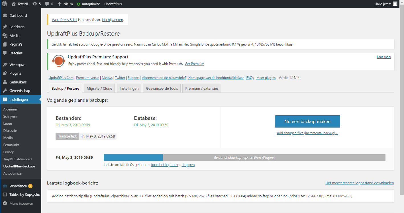Open the Migrate / Clone tab
This screenshot has height=213, width=404.
click(99, 88)
